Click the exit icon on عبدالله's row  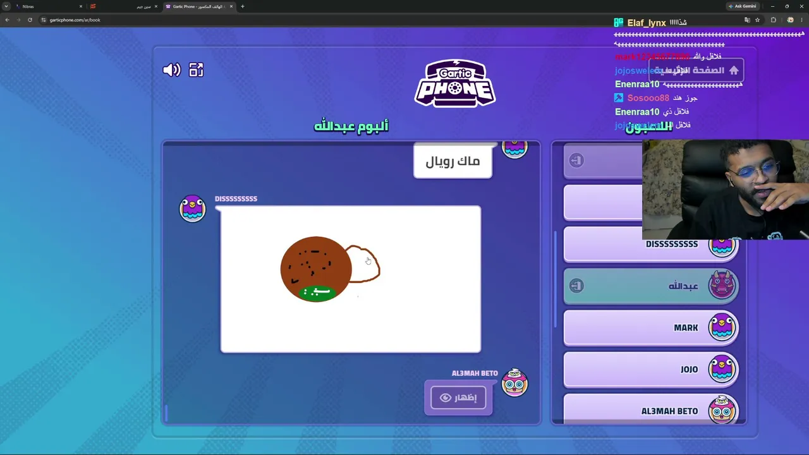click(x=576, y=286)
